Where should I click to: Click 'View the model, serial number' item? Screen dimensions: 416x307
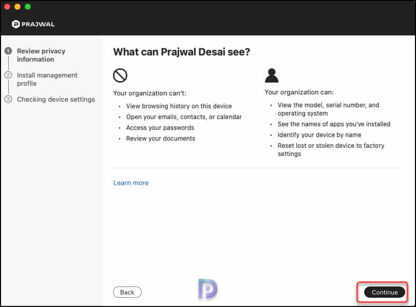pyautogui.click(x=329, y=109)
